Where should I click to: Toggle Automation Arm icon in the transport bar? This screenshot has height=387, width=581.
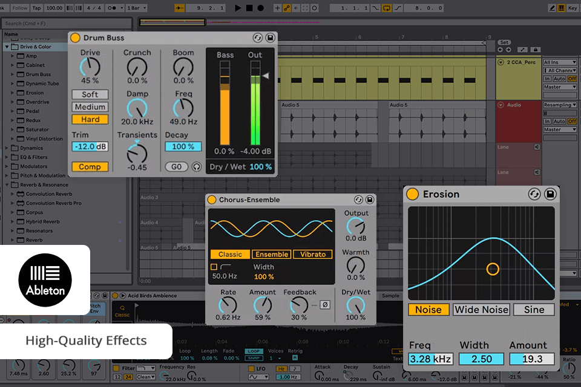(287, 8)
